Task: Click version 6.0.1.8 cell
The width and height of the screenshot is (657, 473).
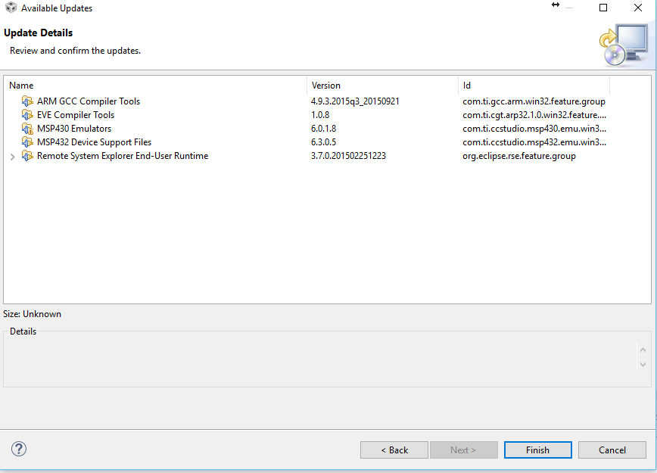Action: tap(323, 129)
